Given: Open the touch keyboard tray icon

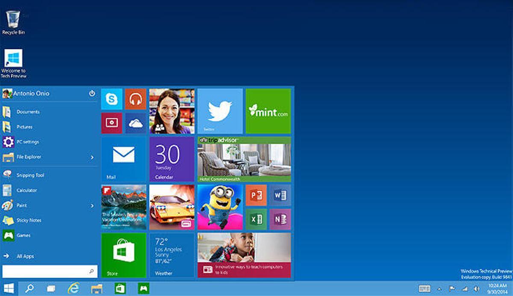Looking at the screenshot, I should (x=425, y=289).
